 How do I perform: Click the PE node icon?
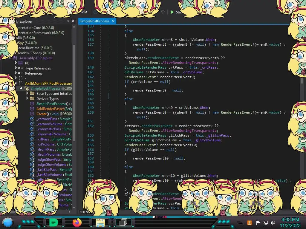coord(21,63)
